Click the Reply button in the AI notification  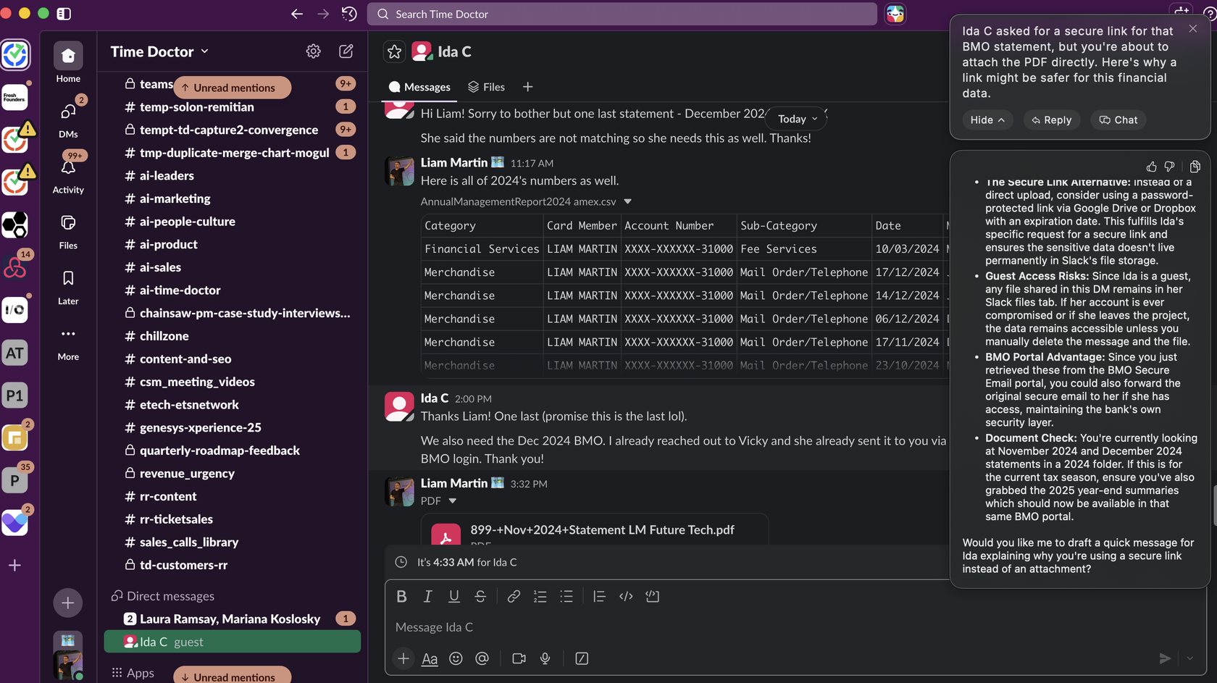click(x=1052, y=120)
